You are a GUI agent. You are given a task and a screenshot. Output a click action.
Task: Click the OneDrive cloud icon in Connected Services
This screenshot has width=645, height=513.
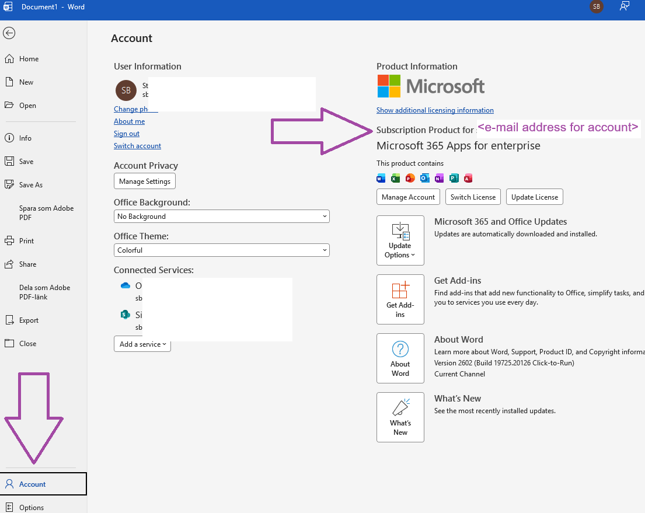coord(125,285)
